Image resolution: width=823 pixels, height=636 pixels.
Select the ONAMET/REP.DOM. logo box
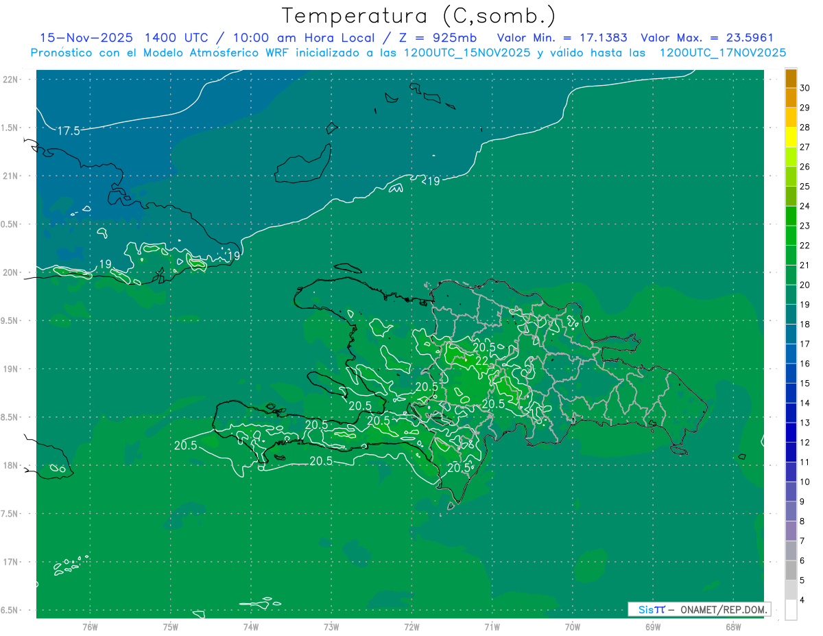pos(699,609)
